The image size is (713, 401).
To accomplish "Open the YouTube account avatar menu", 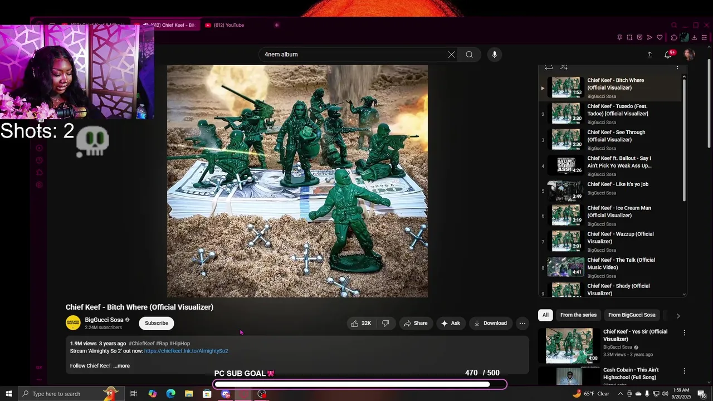I will click(689, 55).
